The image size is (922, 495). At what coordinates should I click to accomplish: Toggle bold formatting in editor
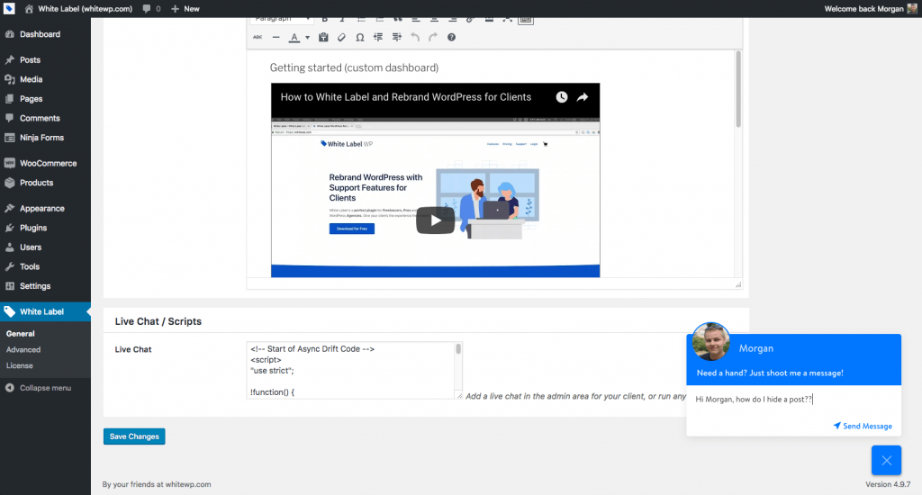324,21
